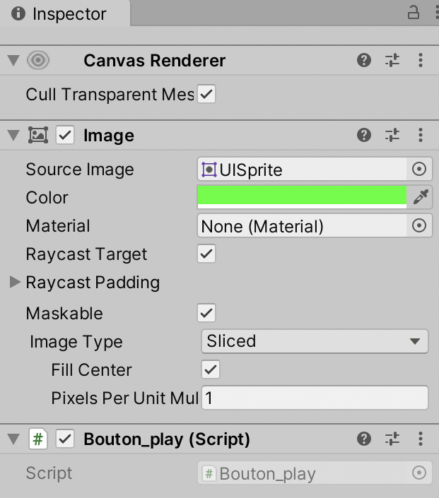Uncheck Raycast Target checkbox
Screen dimensions: 439x498
coord(206,254)
